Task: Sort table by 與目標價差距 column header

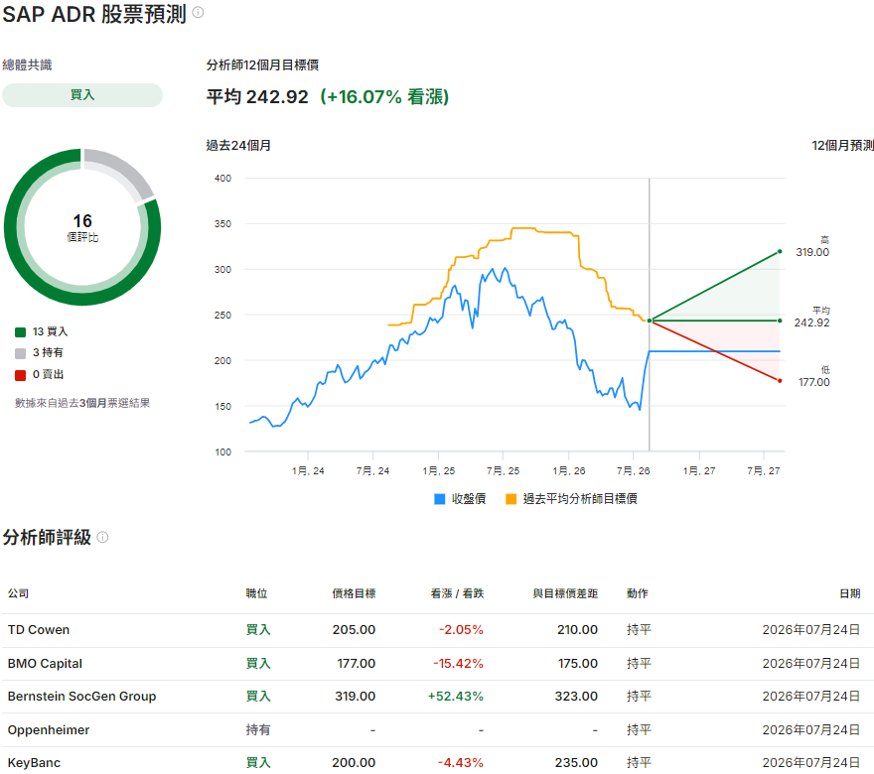Action: click(x=565, y=593)
